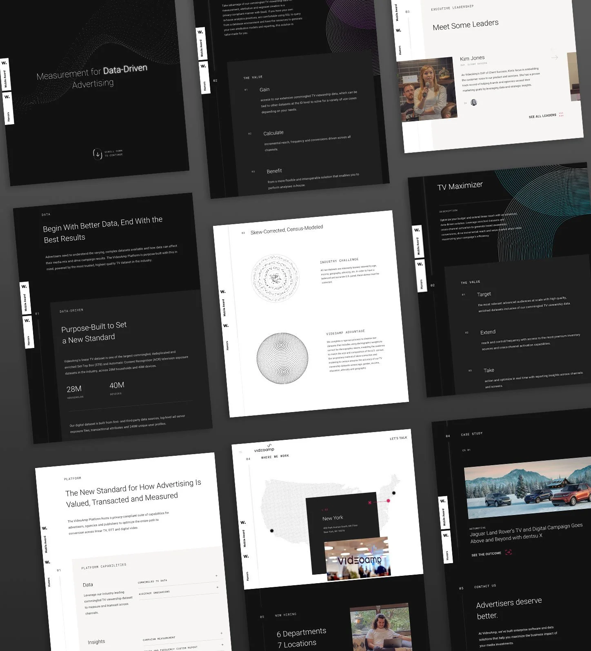
Task: Click the 'Purpose-Built to Set a New Standard' heading
Action: coord(94,332)
